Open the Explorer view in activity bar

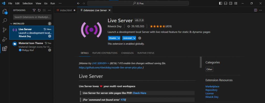[x=5, y=12]
